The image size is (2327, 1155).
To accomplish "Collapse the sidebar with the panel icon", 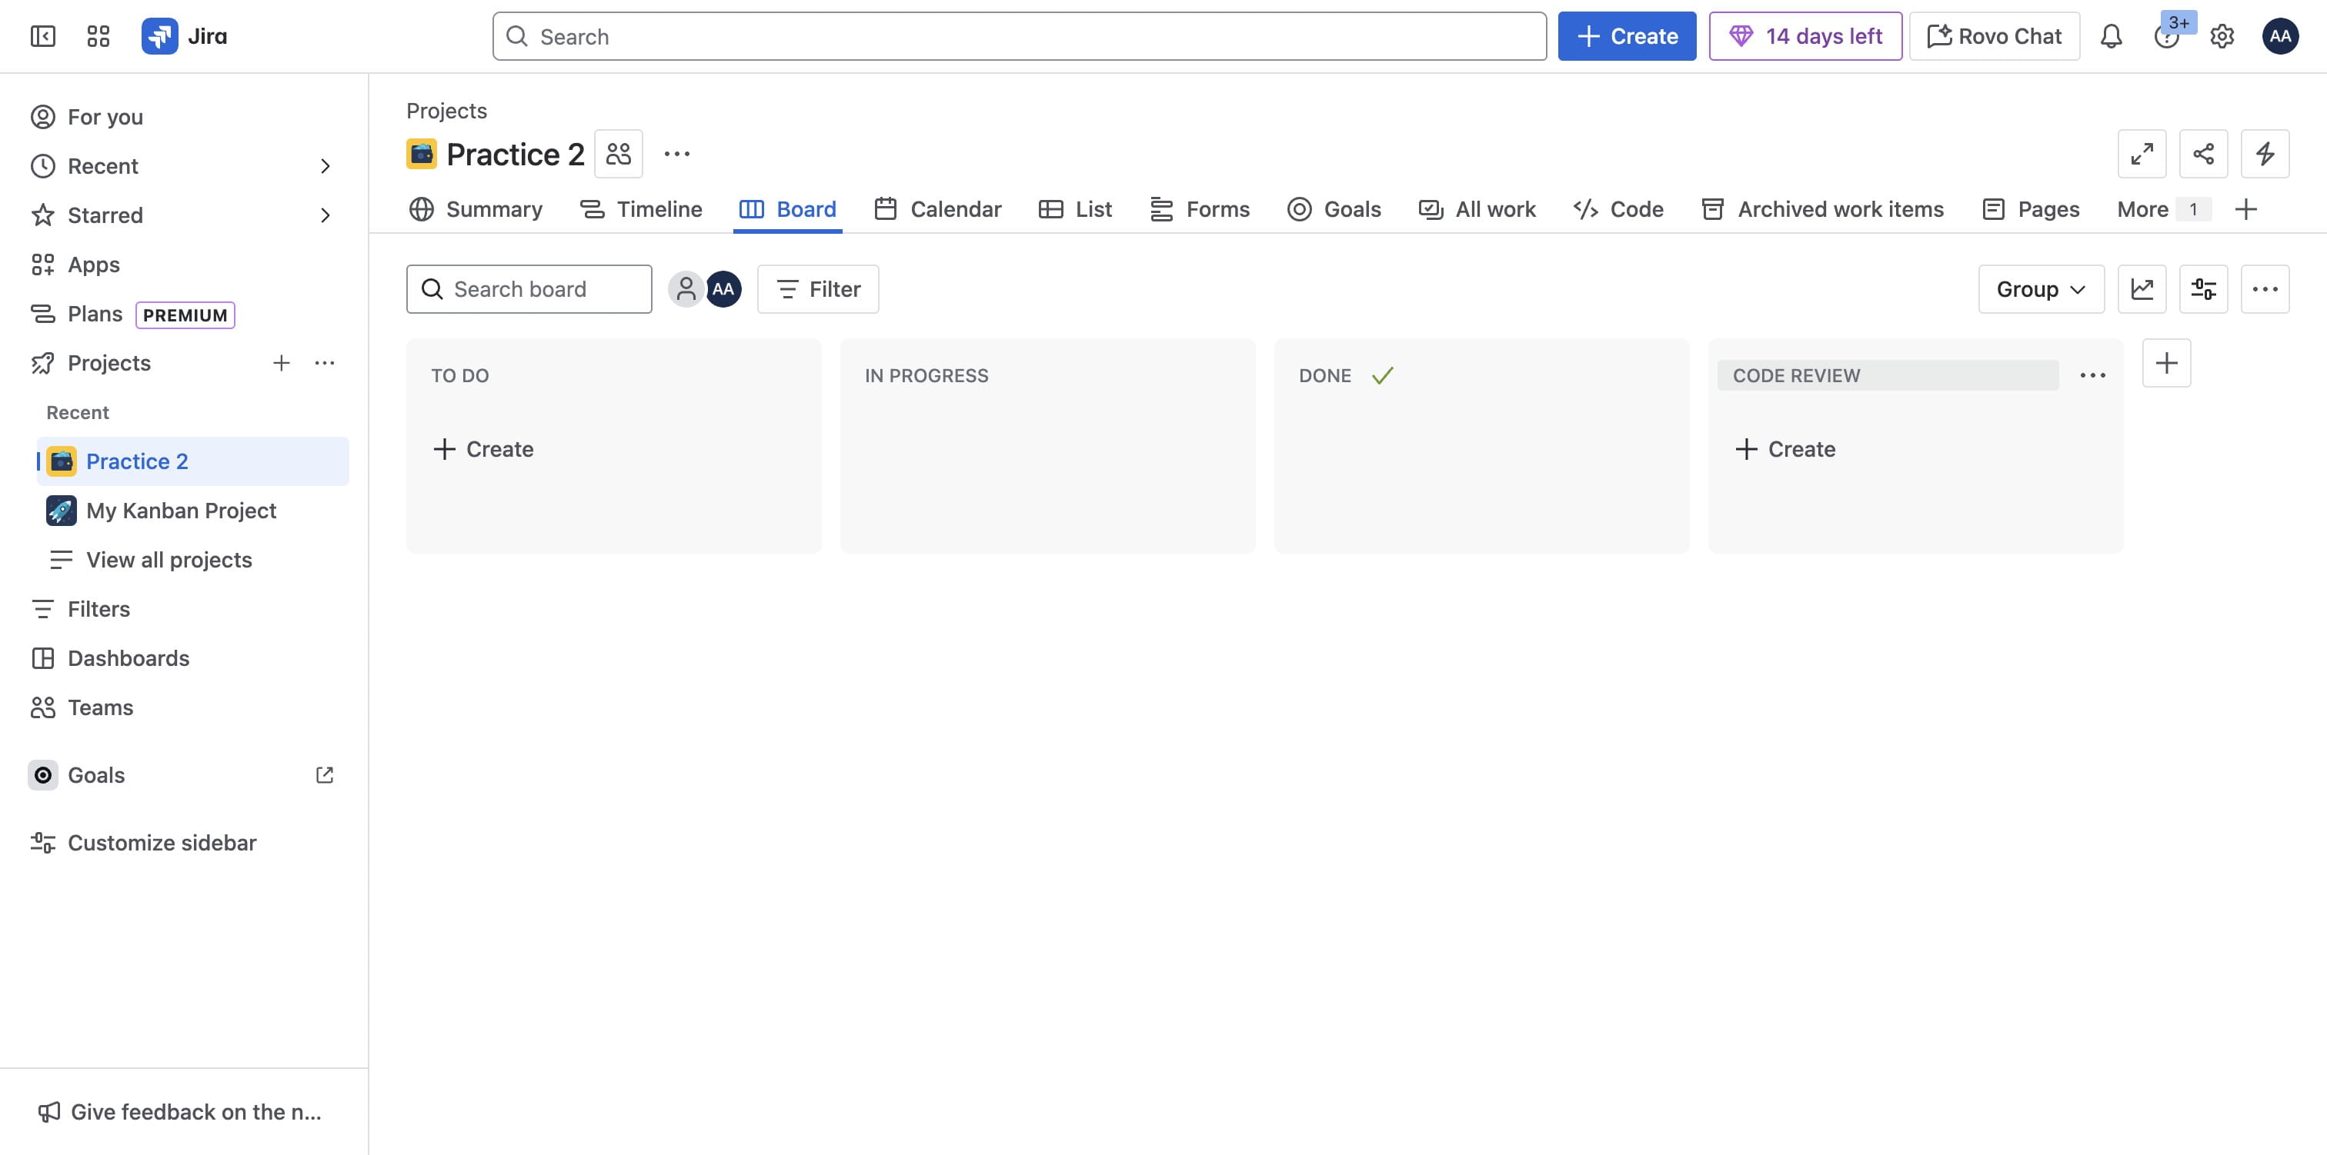I will pyautogui.click(x=42, y=36).
